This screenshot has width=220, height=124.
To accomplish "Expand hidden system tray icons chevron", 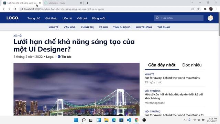I will point(185,120).
